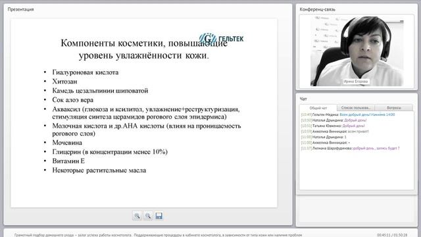This screenshot has width=421, height=237.
Task: Click the 'Камедь цезальпинии шиповатой' bullet
Action: pos(100,91)
